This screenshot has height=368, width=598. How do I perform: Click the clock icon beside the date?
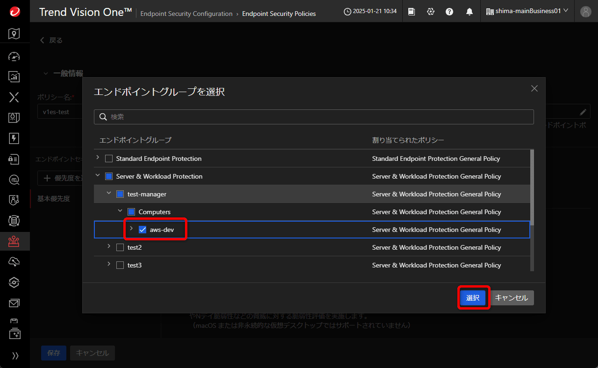pos(347,11)
